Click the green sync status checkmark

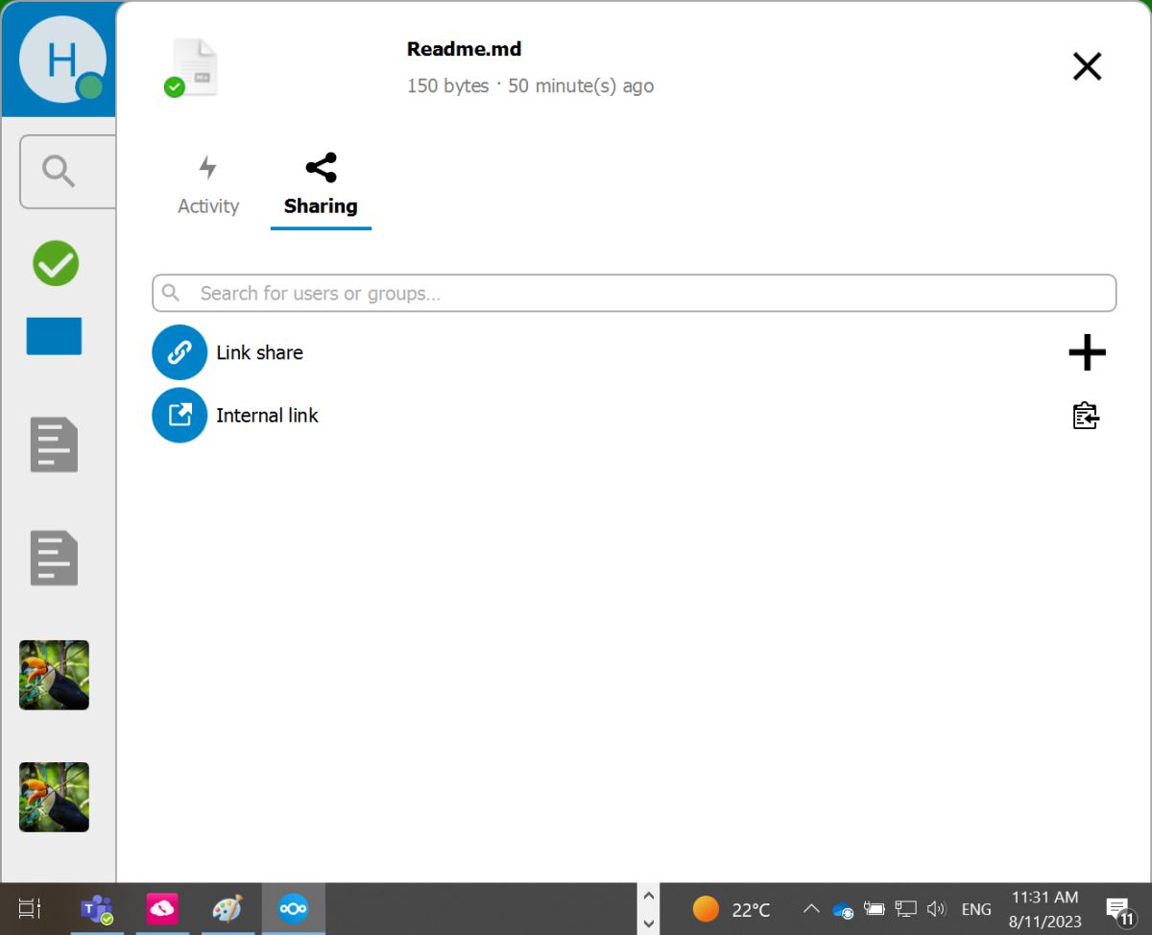[56, 263]
